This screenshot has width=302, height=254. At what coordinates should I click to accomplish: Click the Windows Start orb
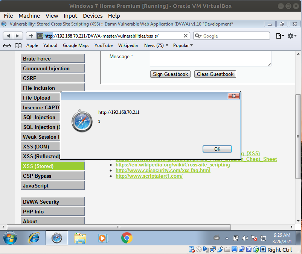point(10,238)
